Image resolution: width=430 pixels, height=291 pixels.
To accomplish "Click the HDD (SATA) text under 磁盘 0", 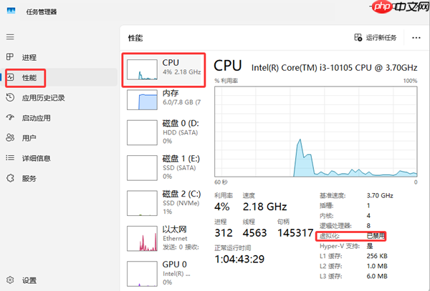I will click(x=180, y=133).
